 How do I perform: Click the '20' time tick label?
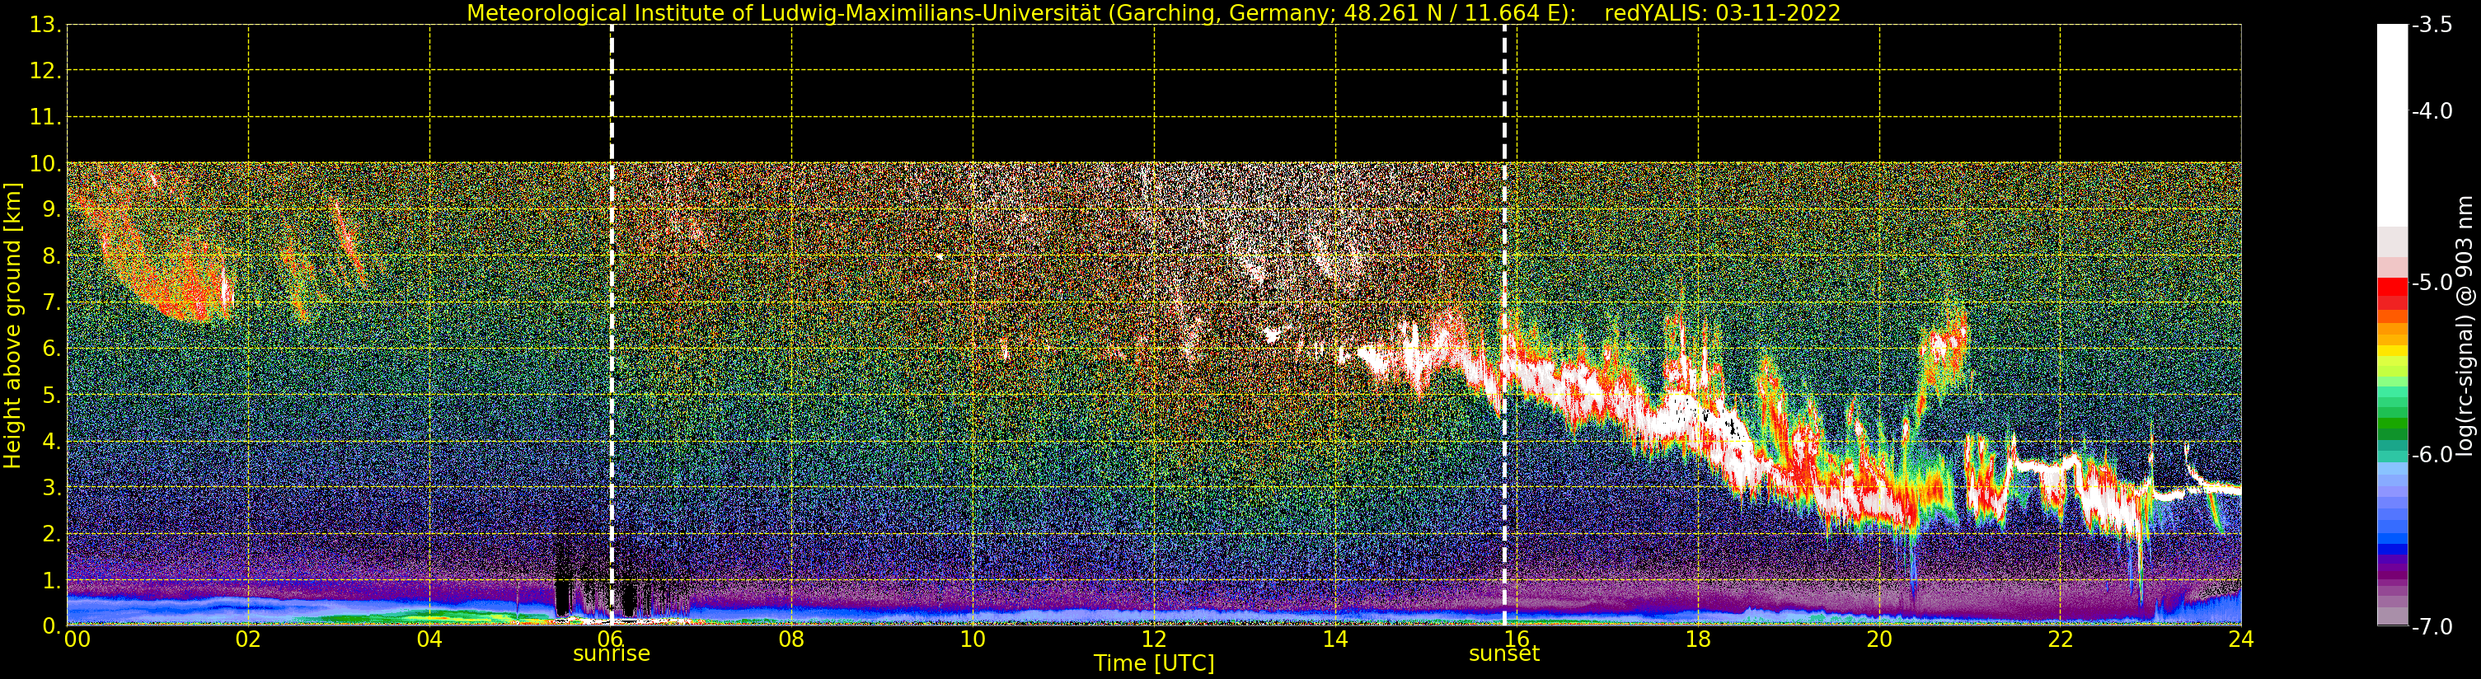[1879, 639]
